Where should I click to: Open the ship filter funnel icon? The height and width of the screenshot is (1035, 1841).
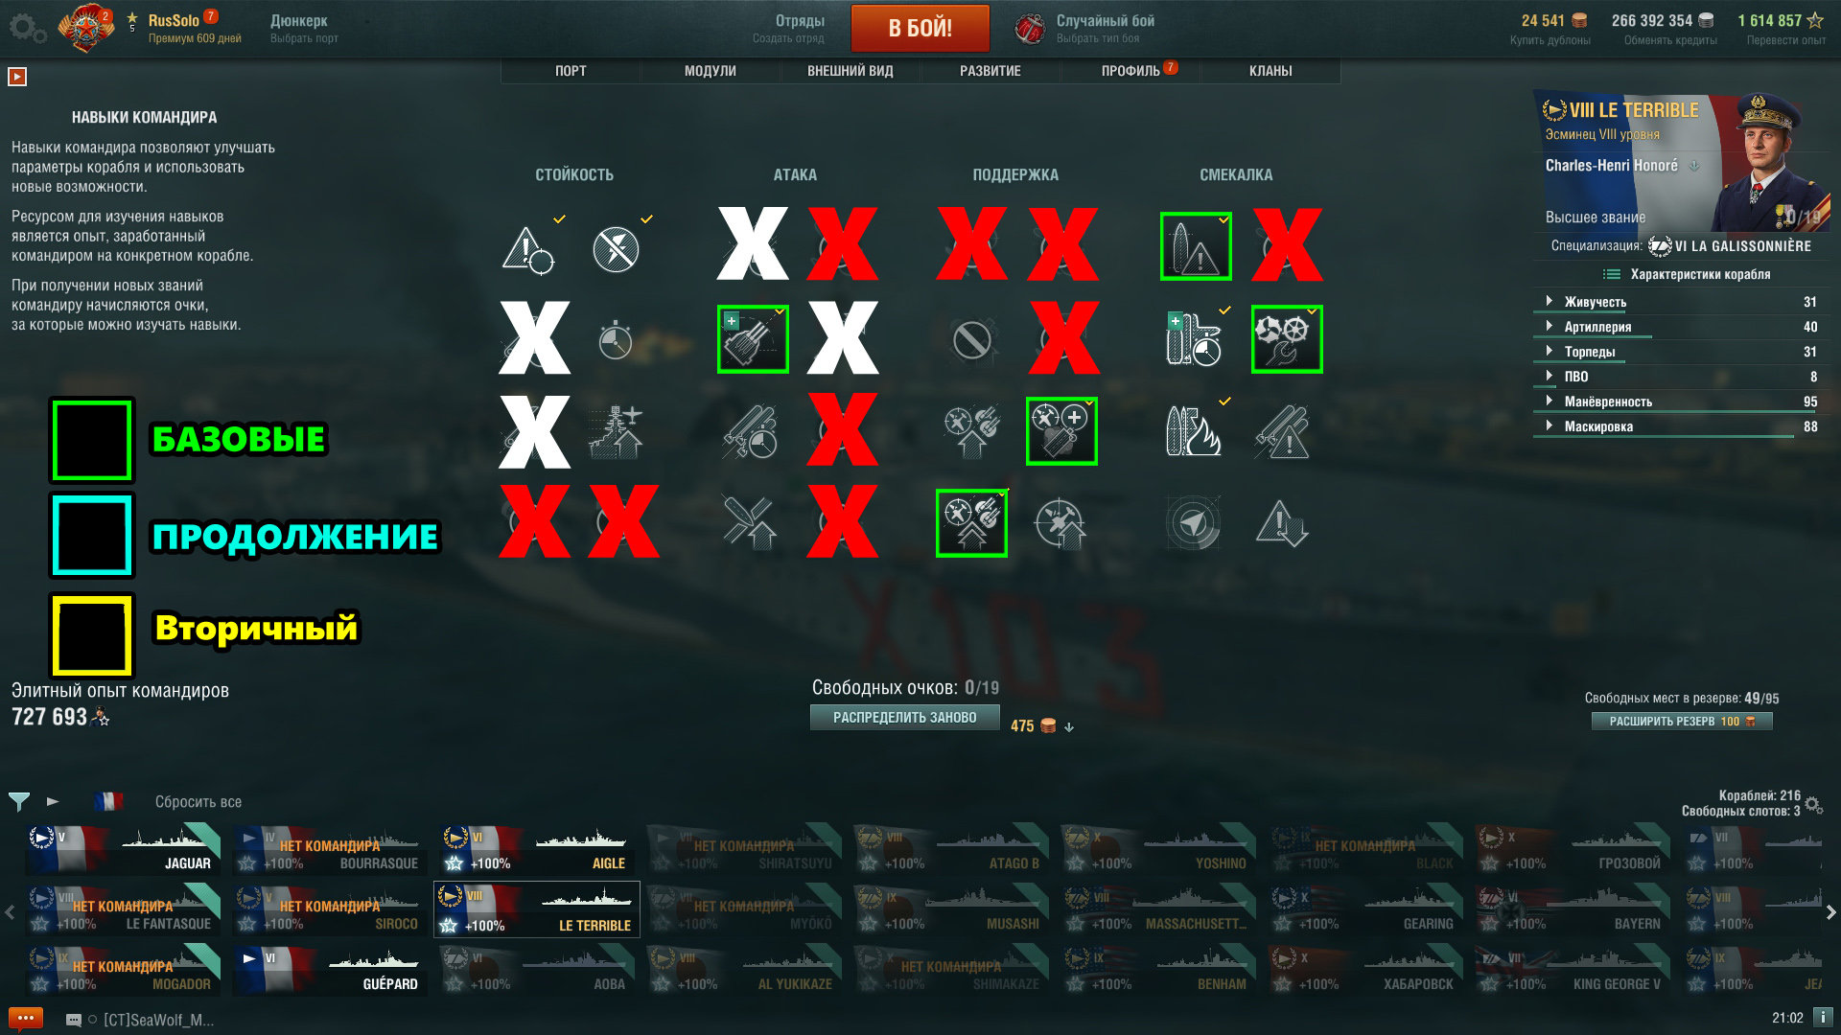[19, 801]
